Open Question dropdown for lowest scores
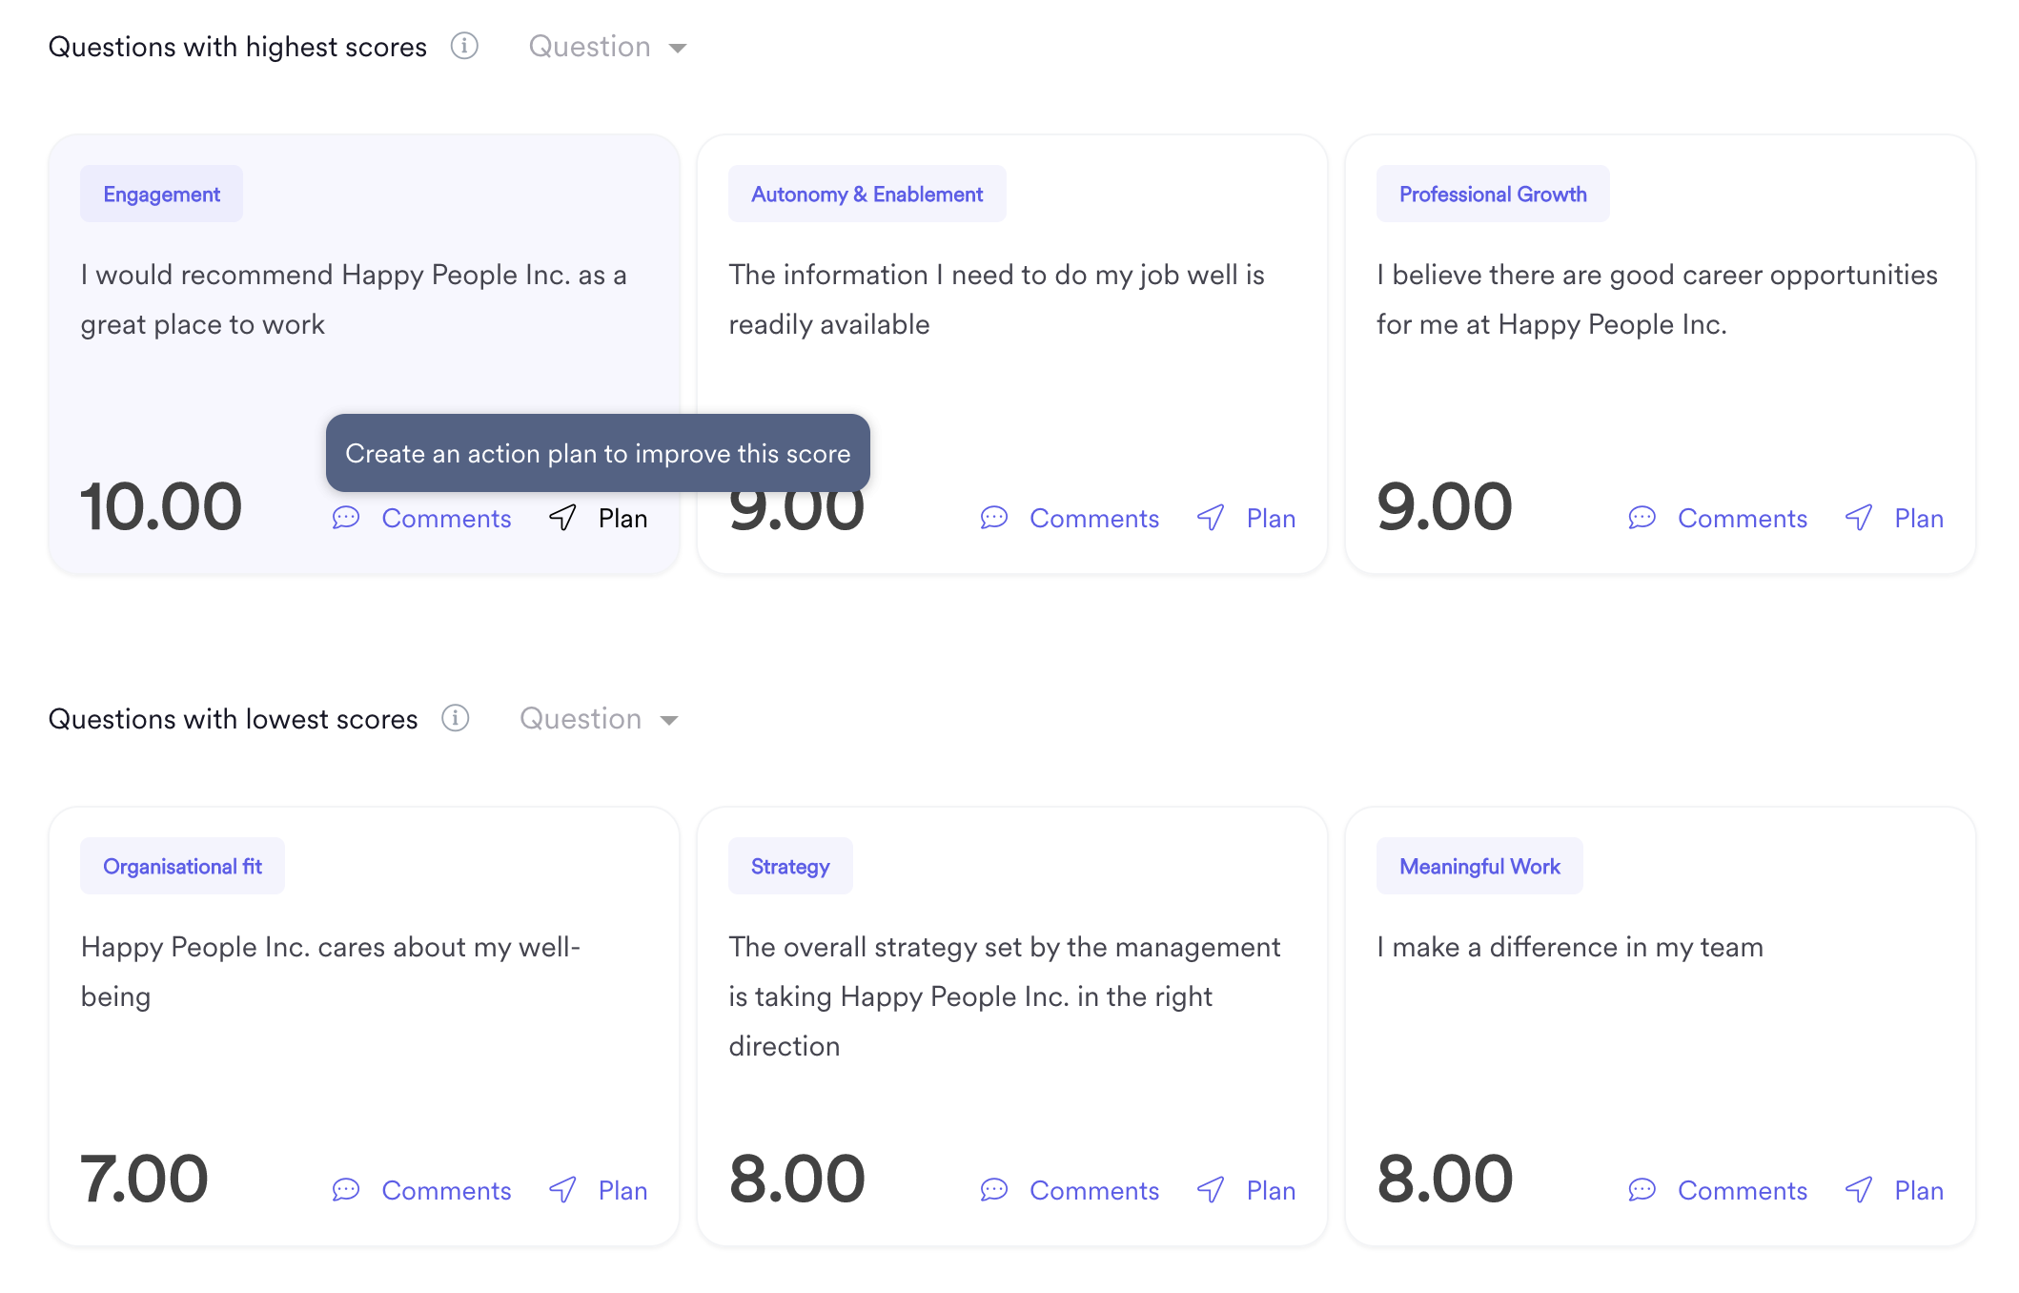The width and height of the screenshot is (2019, 1293). pyautogui.click(x=599, y=719)
